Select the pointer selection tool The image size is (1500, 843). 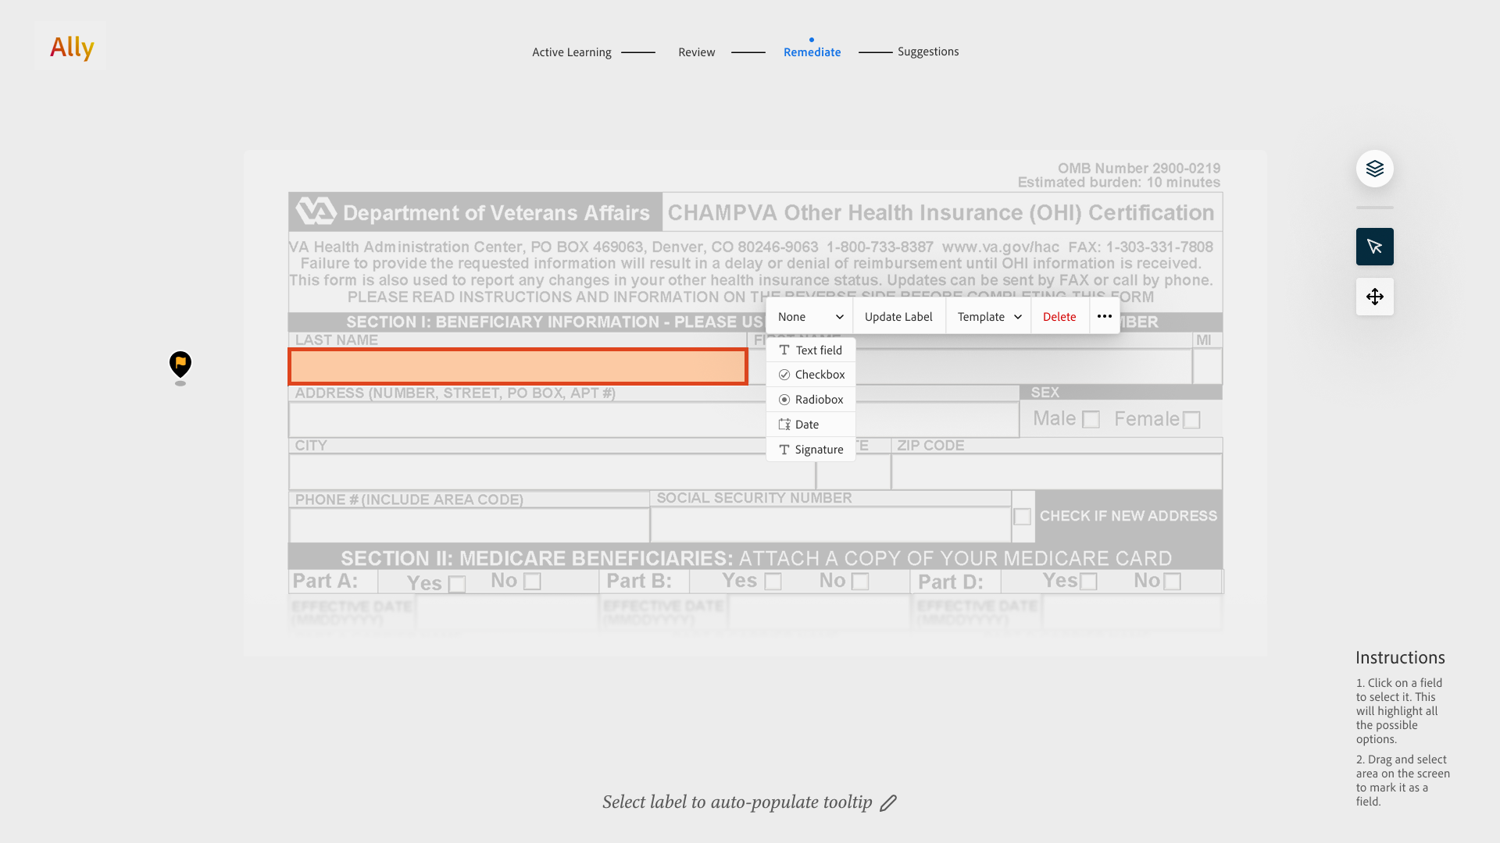(1374, 247)
